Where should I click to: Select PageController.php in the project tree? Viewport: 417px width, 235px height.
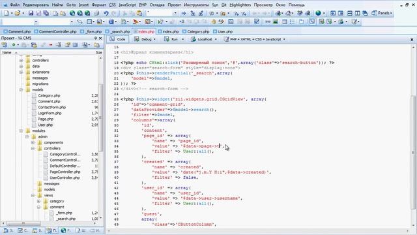tap(65, 172)
